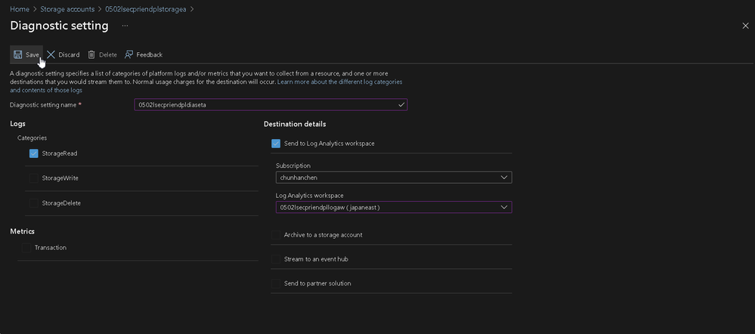Click the Logs section heading
The image size is (755, 334).
click(18, 124)
